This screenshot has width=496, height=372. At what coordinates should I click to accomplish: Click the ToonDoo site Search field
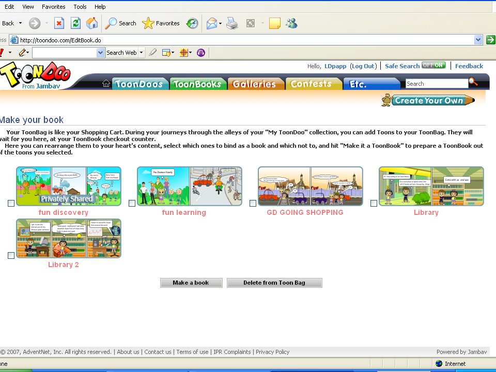(437, 84)
